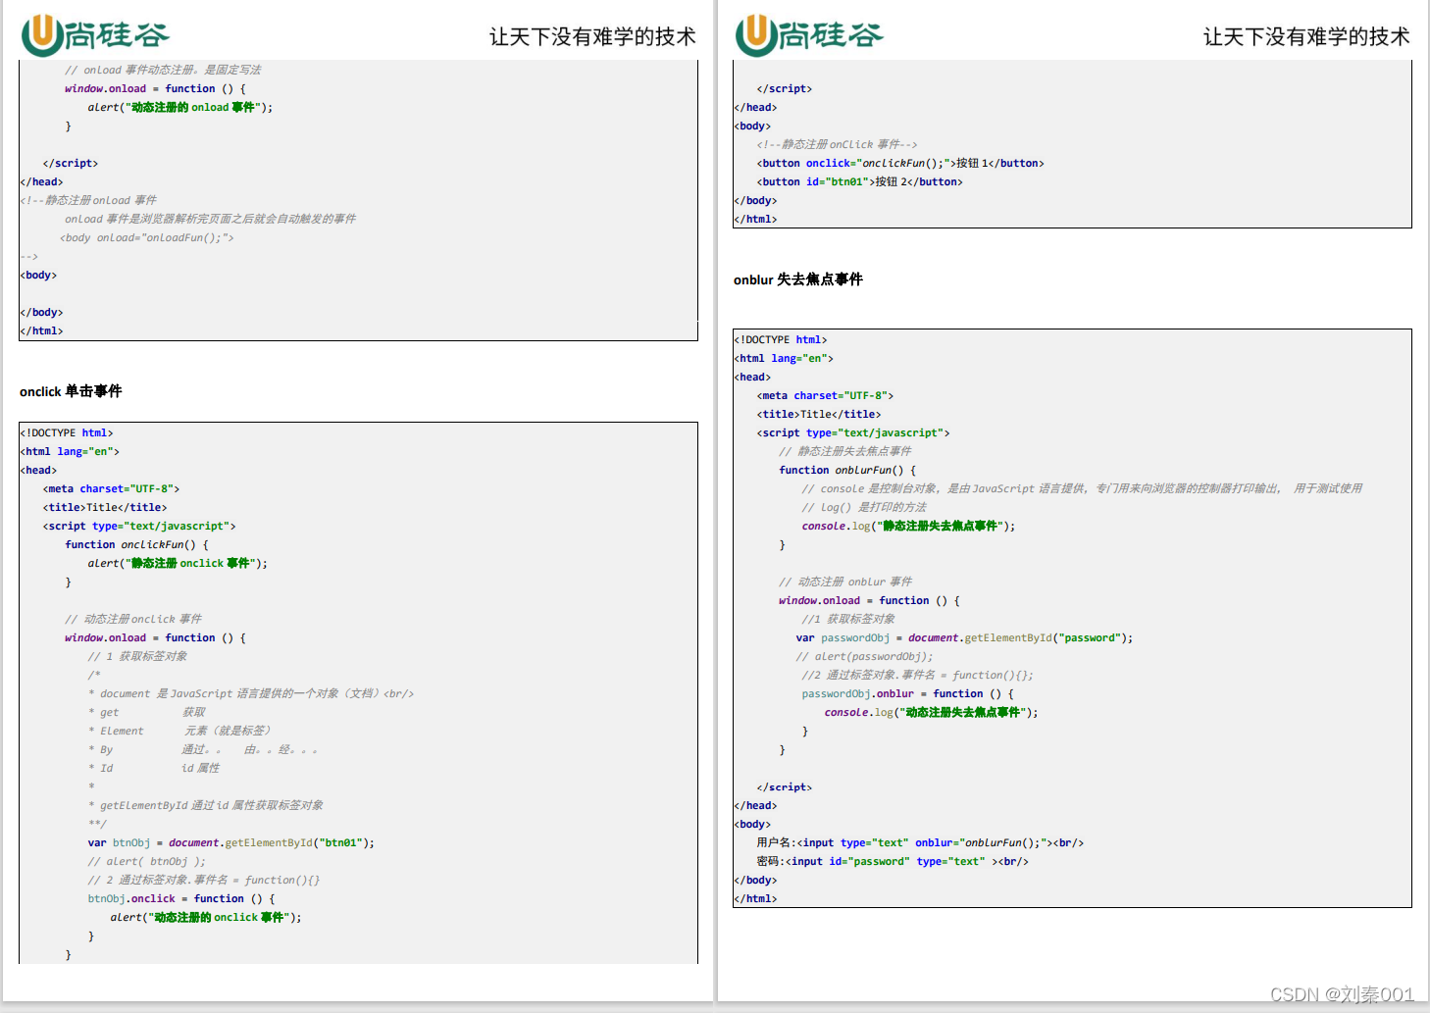1430x1013 pixels.
Task: Click the 尚硅谷 logo on the right page
Action: [x=809, y=35]
